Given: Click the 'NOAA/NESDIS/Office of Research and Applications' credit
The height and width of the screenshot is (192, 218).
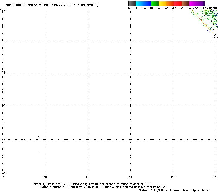Looking at the screenshot, I should coord(174,190).
